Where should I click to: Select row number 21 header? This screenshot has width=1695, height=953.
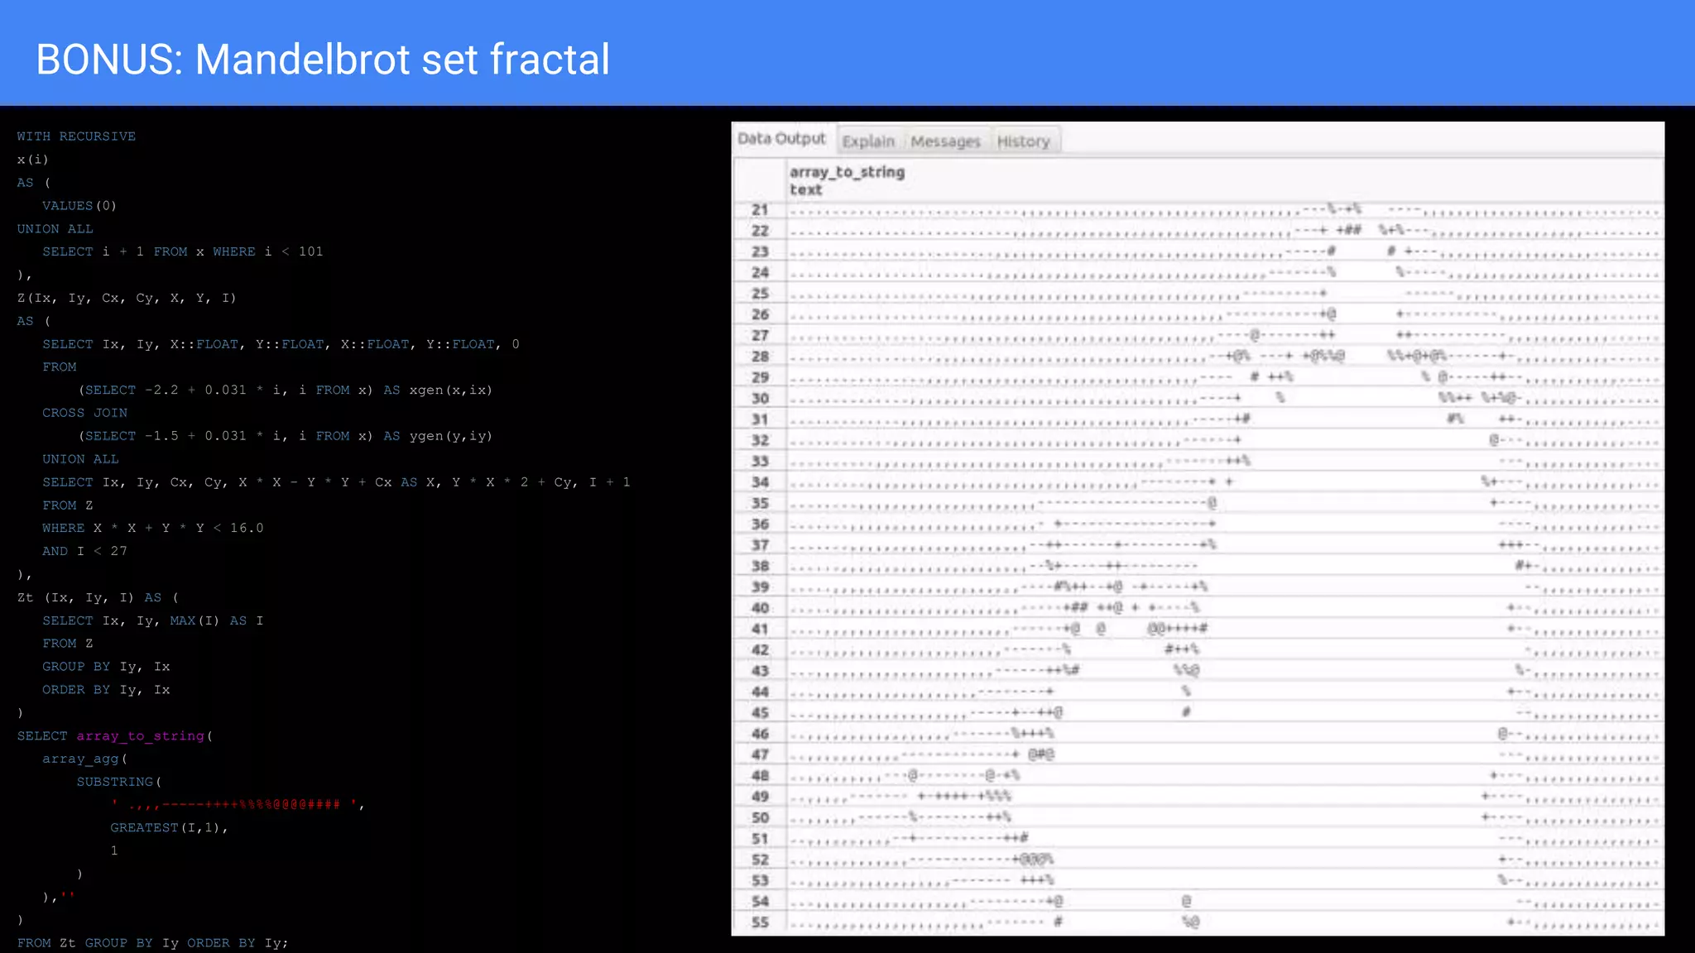coord(760,210)
